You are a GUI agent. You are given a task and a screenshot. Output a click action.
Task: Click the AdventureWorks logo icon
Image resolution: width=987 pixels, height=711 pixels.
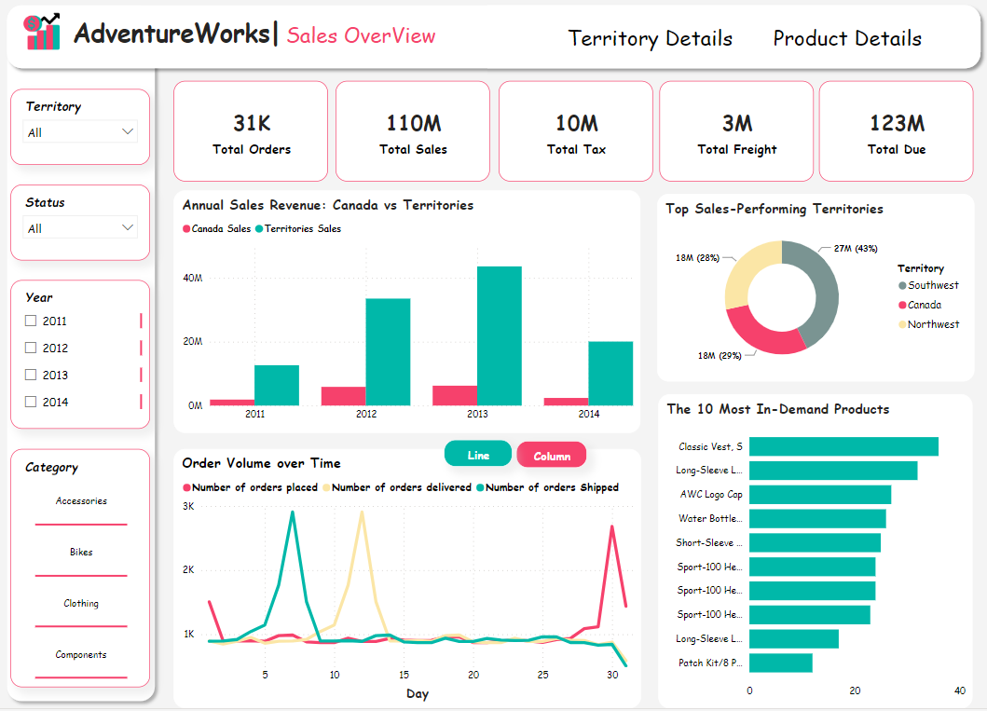coord(43,34)
